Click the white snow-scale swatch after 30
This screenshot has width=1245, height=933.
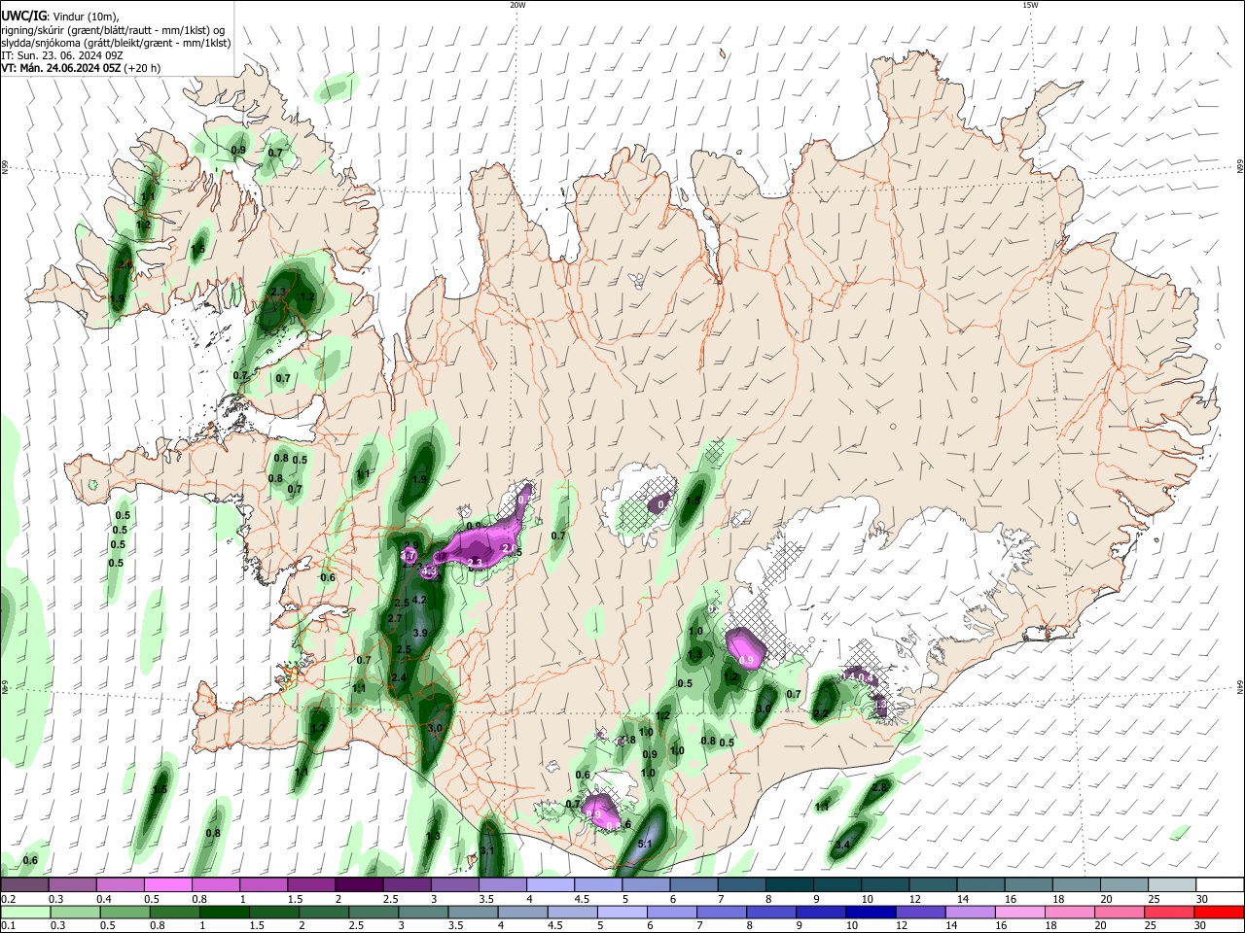coord(1221,884)
